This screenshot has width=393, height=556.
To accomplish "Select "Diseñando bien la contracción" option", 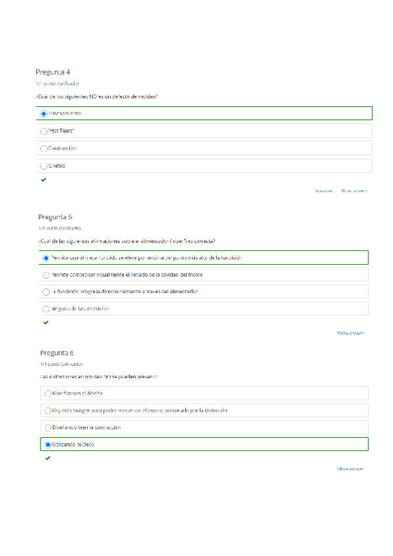I will coord(48,427).
